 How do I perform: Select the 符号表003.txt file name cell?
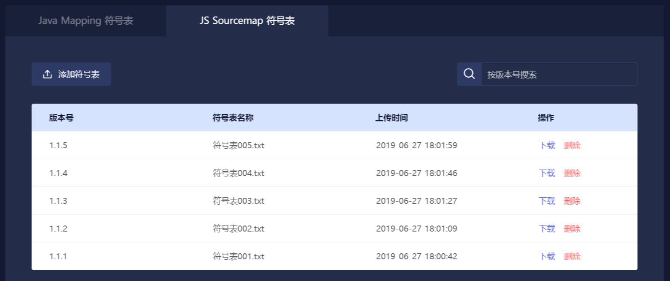click(x=239, y=201)
